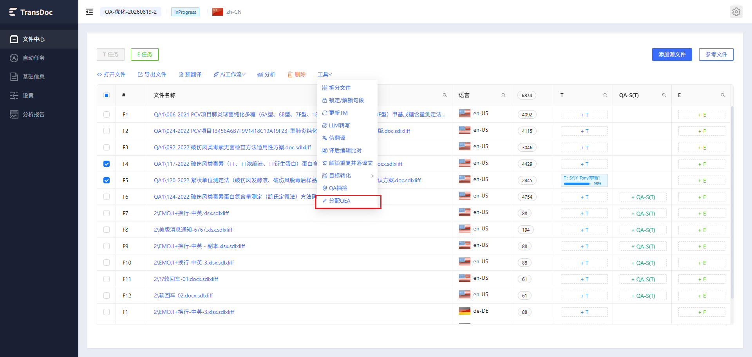Check the F6 row checkbox
The height and width of the screenshot is (357, 752).
pyautogui.click(x=107, y=197)
